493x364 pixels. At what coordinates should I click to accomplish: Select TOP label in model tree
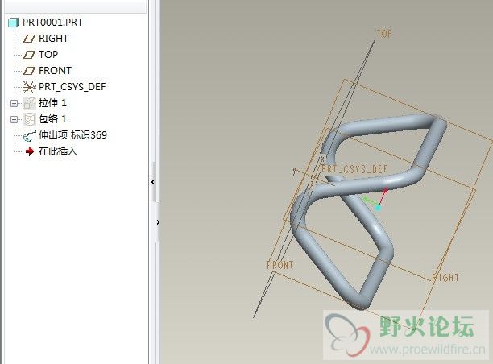coord(48,55)
